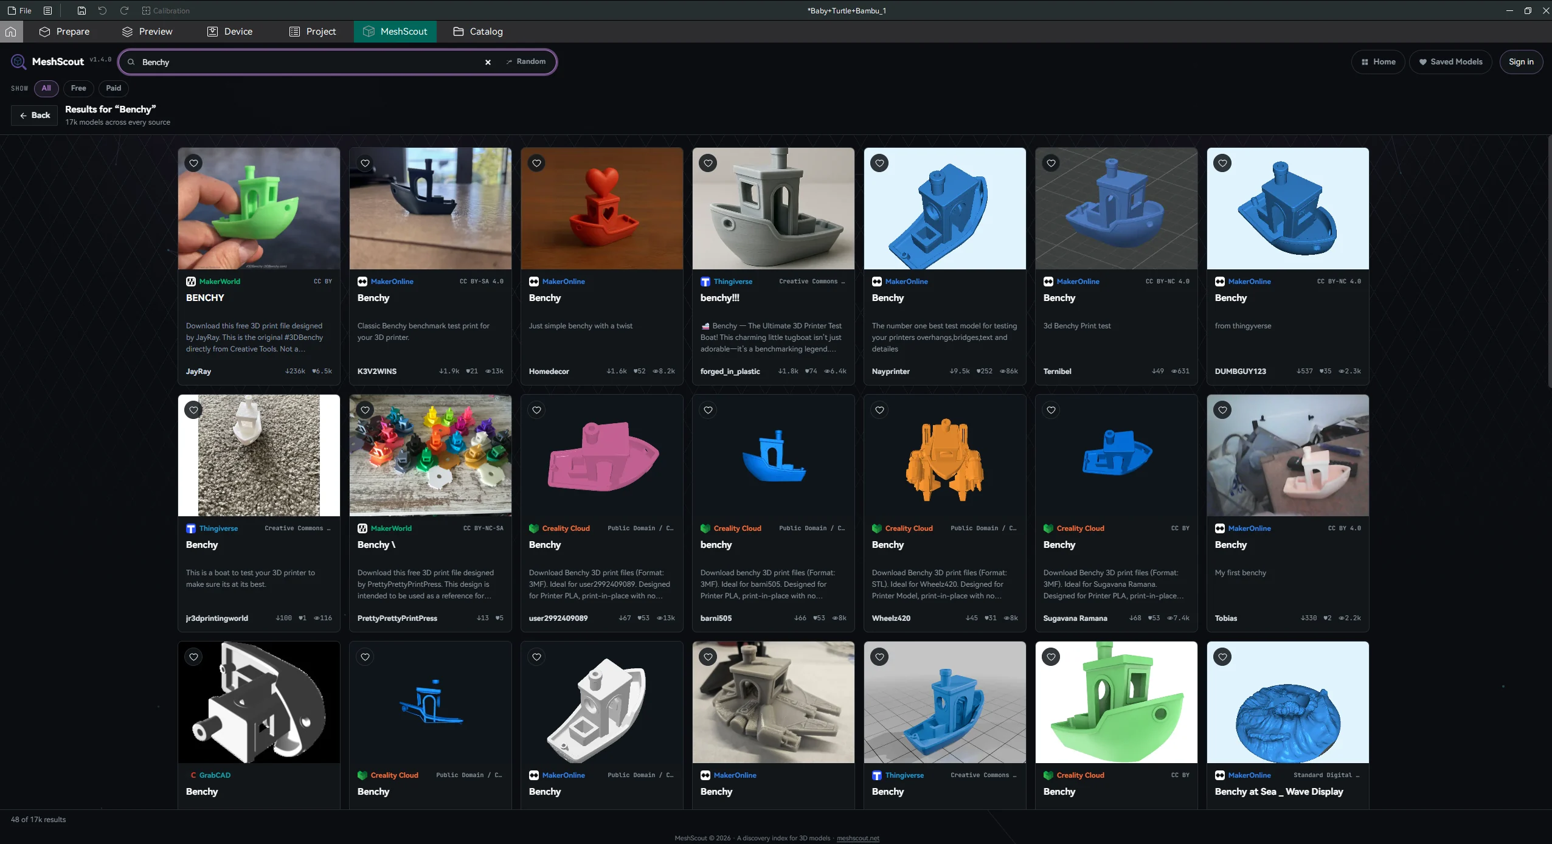Open the Project tab
The width and height of the screenshot is (1552, 844).
[313, 31]
